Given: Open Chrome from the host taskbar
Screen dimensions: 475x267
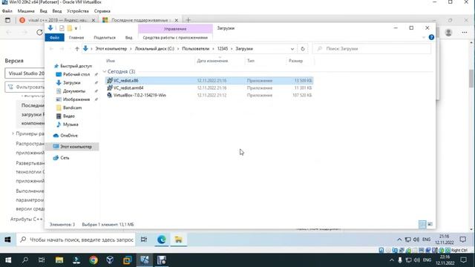Looking at the screenshot, I should (x=94, y=260).
